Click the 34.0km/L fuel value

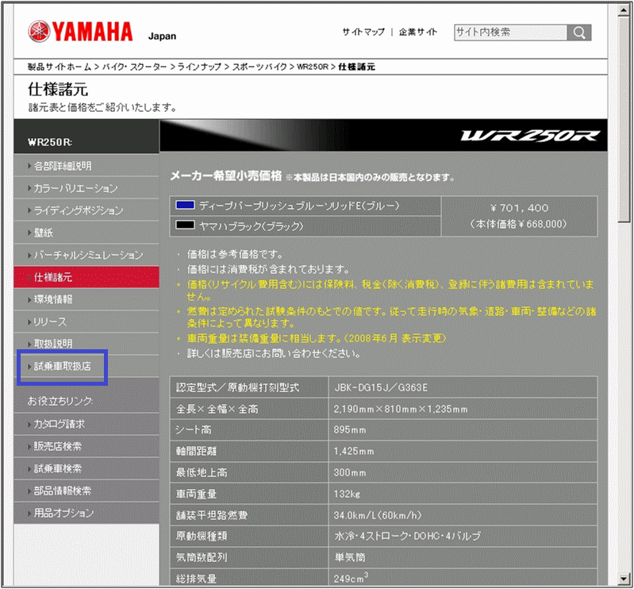[x=378, y=515]
